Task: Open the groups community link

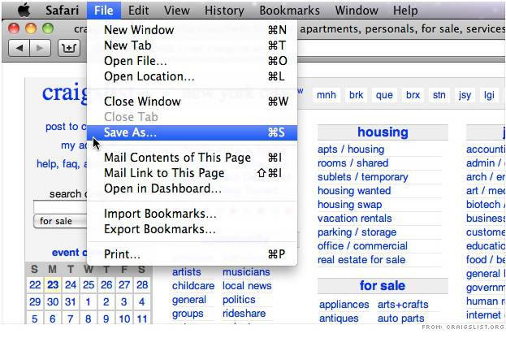Action: 188,314
